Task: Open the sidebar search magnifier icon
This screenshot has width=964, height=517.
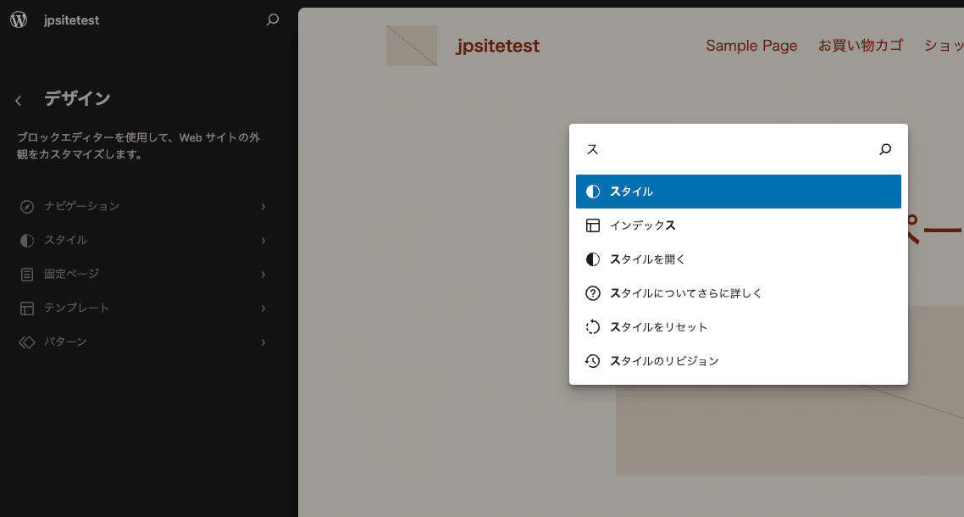Action: pyautogui.click(x=273, y=19)
